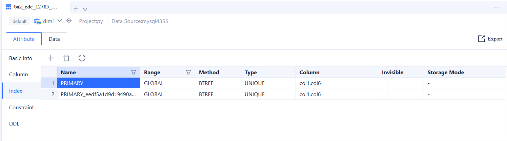Click the delete index trash icon
This screenshot has width=507, height=141.
pos(66,58)
